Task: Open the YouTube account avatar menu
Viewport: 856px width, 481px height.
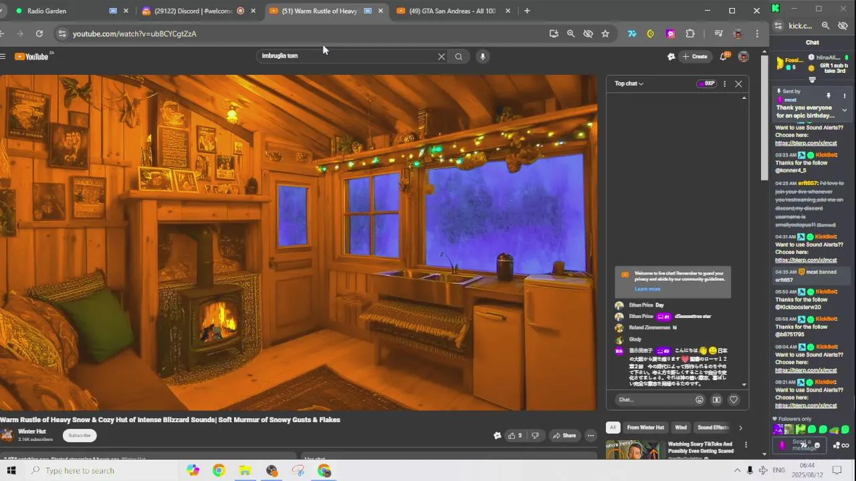Action: click(x=743, y=57)
